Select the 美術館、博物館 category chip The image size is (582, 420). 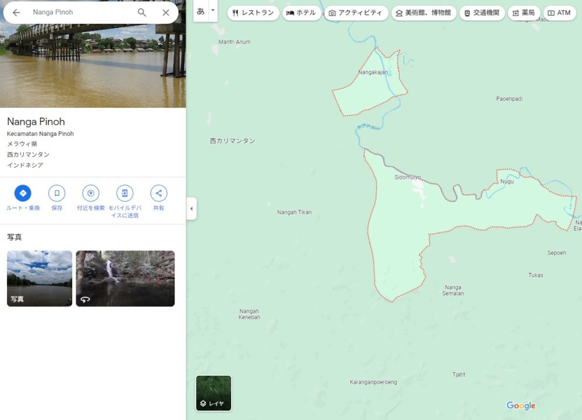click(423, 13)
